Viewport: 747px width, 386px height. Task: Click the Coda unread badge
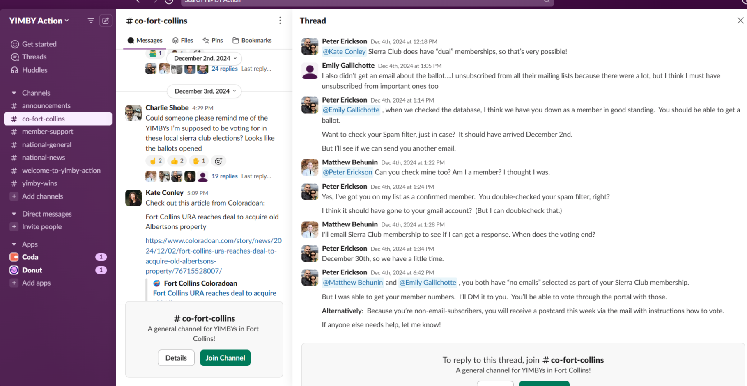101,257
